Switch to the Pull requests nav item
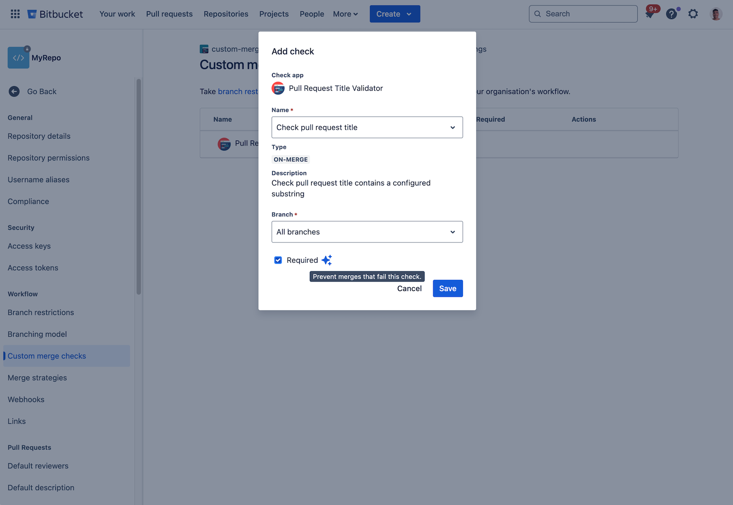The height and width of the screenshot is (505, 733). click(169, 14)
